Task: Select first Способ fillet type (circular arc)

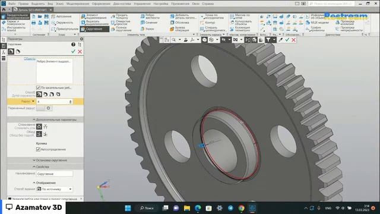Action: click(39, 95)
